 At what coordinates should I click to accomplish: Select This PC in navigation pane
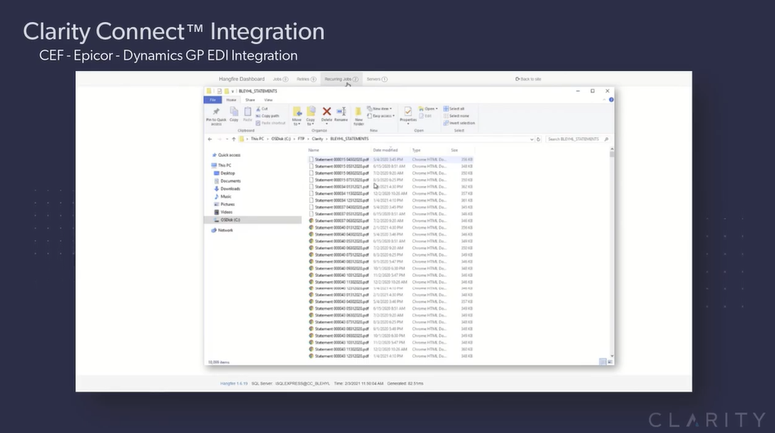point(222,165)
